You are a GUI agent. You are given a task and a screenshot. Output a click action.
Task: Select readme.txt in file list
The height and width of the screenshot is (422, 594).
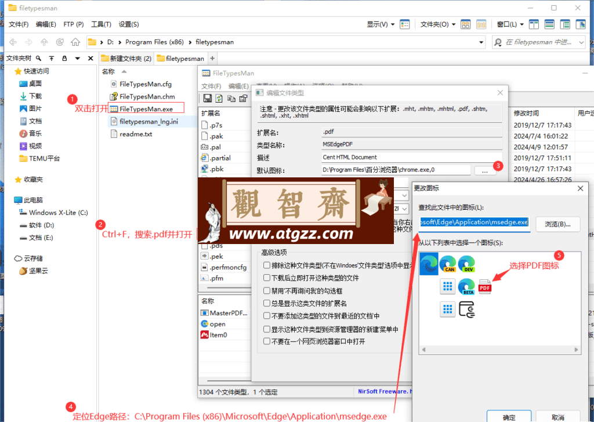[x=132, y=134]
